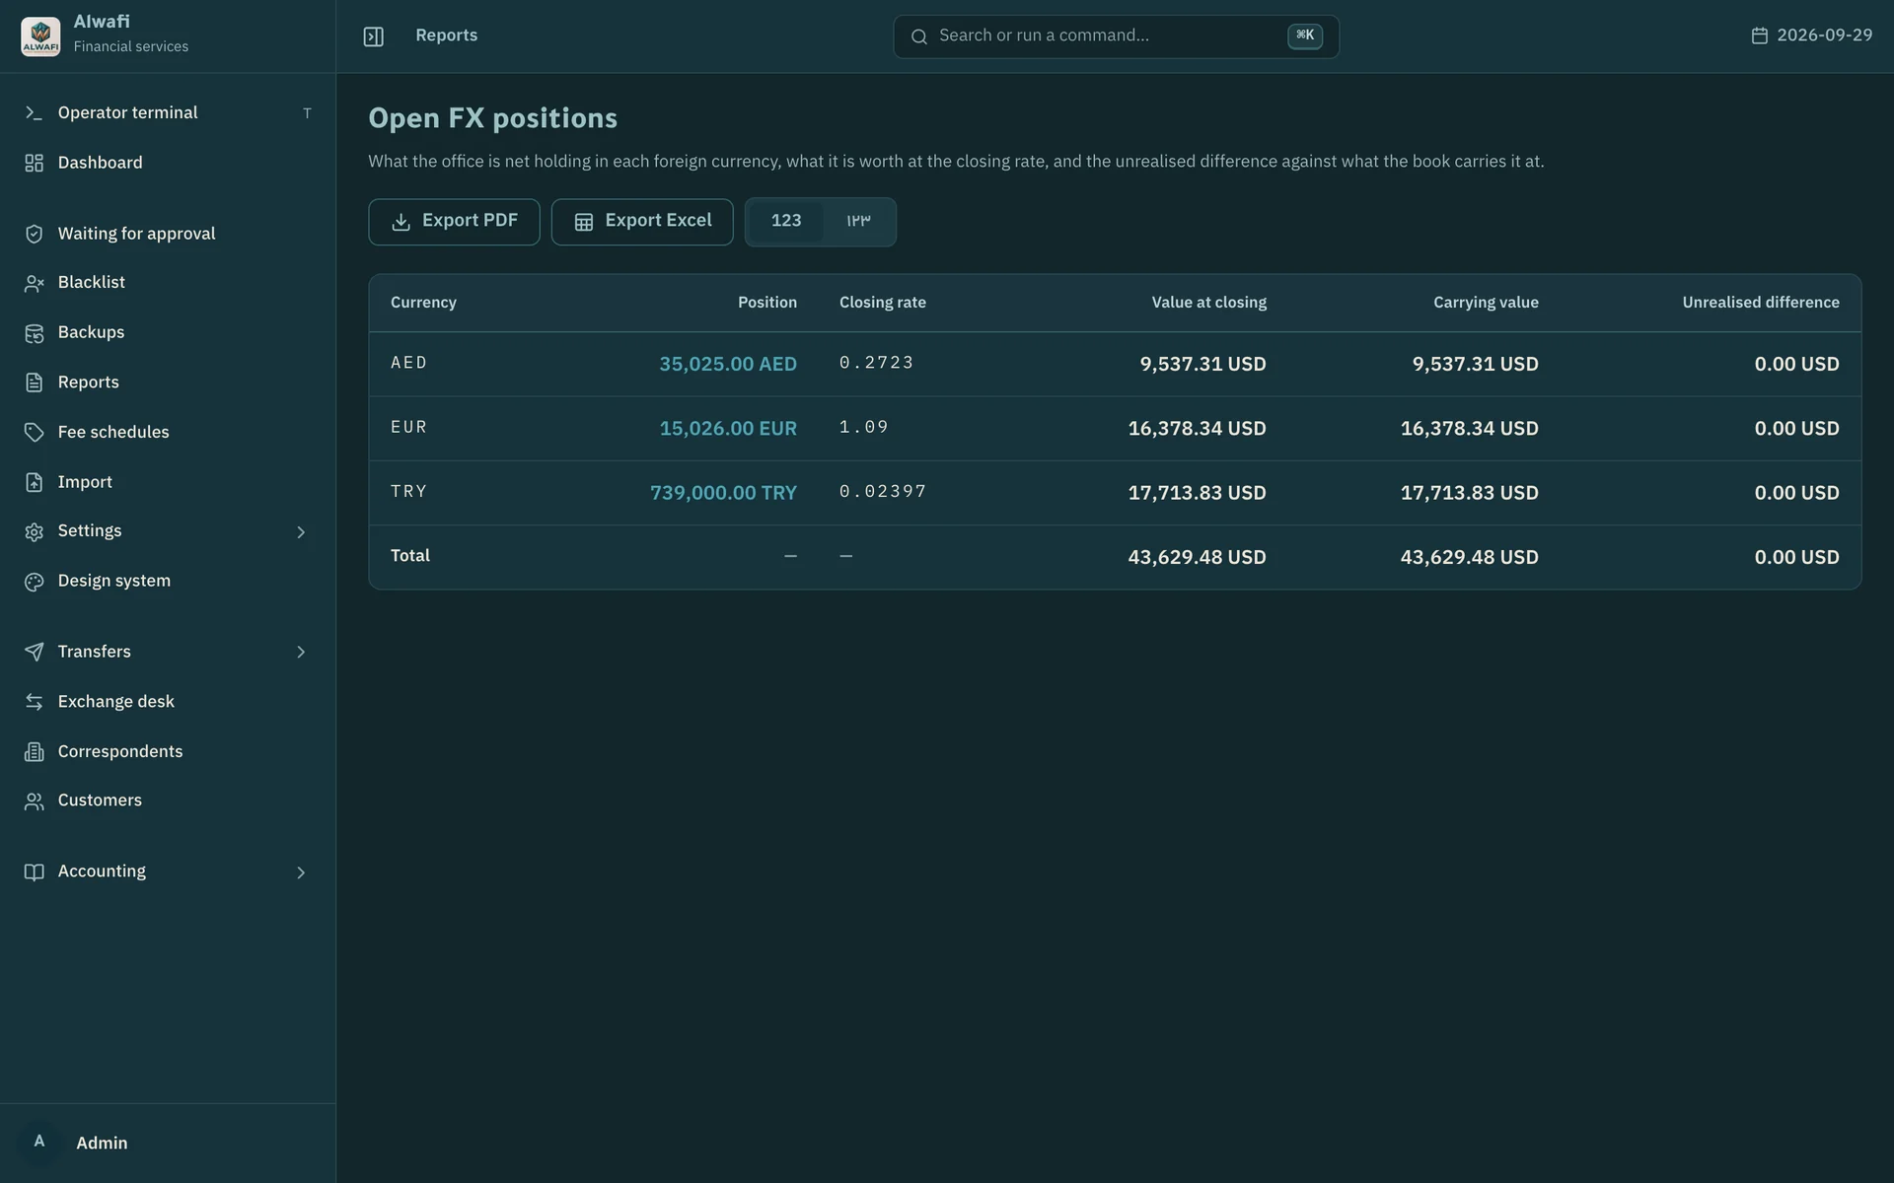
Task: Click the Admin avatar circle
Action: pyautogui.click(x=39, y=1143)
